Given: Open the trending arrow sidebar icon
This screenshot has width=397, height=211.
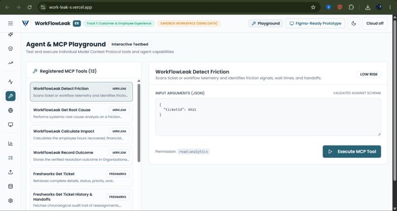Looking at the screenshot, I should (x=10, y=63).
